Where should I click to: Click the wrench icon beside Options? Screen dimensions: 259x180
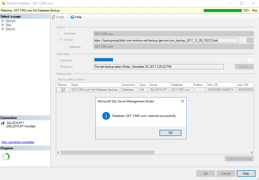tap(3, 29)
